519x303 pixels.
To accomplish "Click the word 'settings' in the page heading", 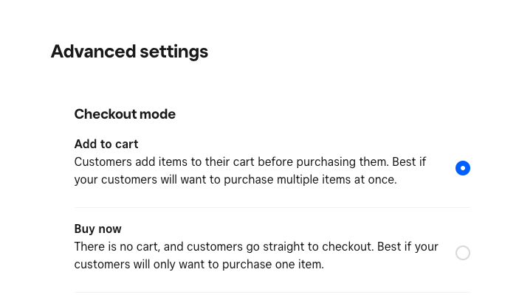I will tap(173, 52).
